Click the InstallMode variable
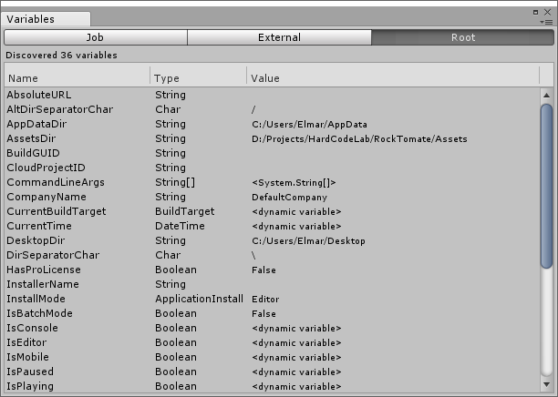Viewport: 558px width, 397px height. coord(36,299)
